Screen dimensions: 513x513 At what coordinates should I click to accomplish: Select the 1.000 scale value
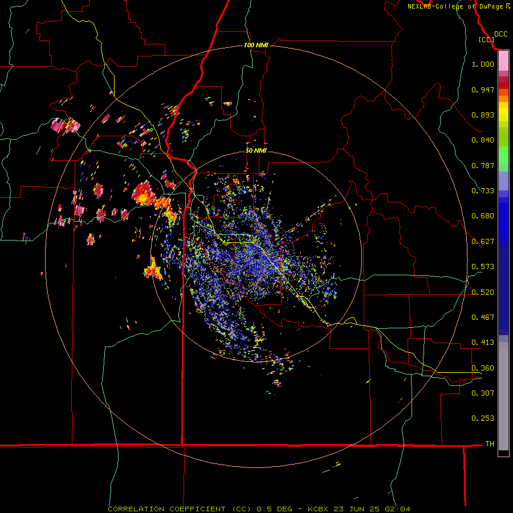click(x=483, y=64)
